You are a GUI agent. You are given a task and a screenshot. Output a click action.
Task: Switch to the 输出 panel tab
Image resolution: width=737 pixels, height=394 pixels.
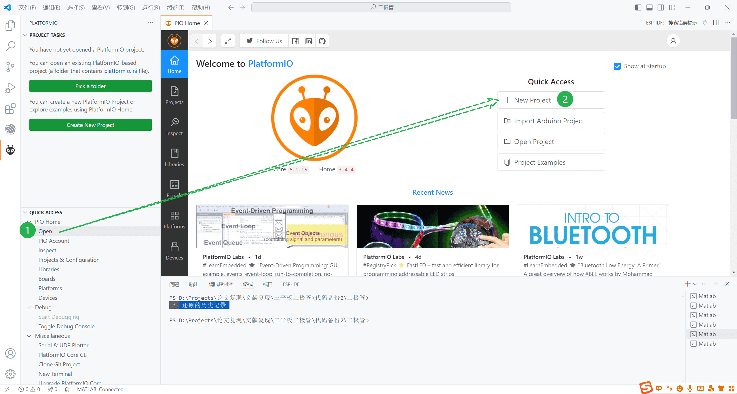point(193,284)
